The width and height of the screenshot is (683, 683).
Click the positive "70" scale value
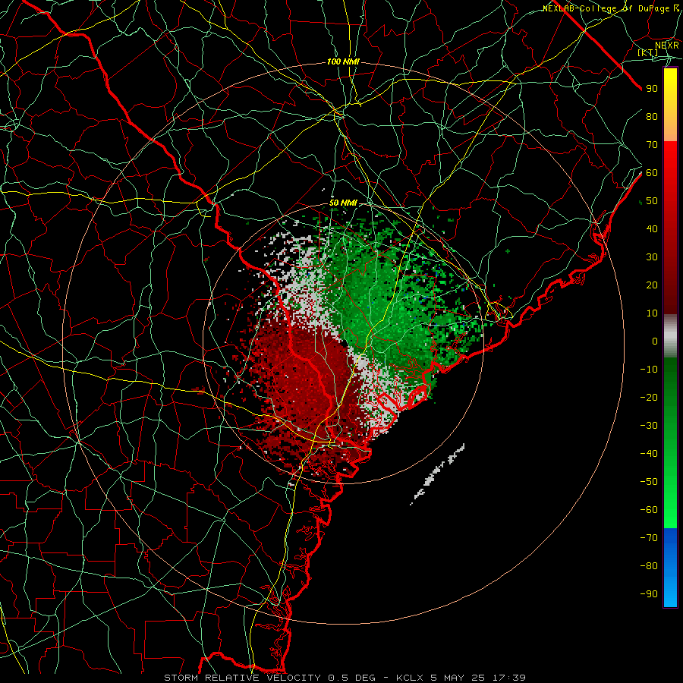(x=652, y=145)
